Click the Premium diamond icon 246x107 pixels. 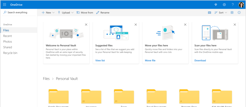(216, 5)
